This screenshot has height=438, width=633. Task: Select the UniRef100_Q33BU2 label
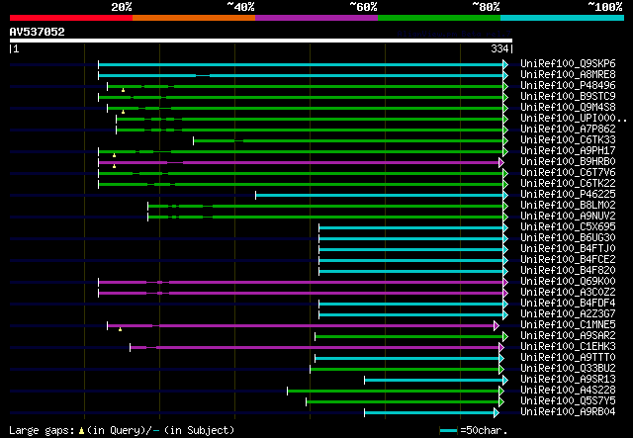click(x=568, y=369)
